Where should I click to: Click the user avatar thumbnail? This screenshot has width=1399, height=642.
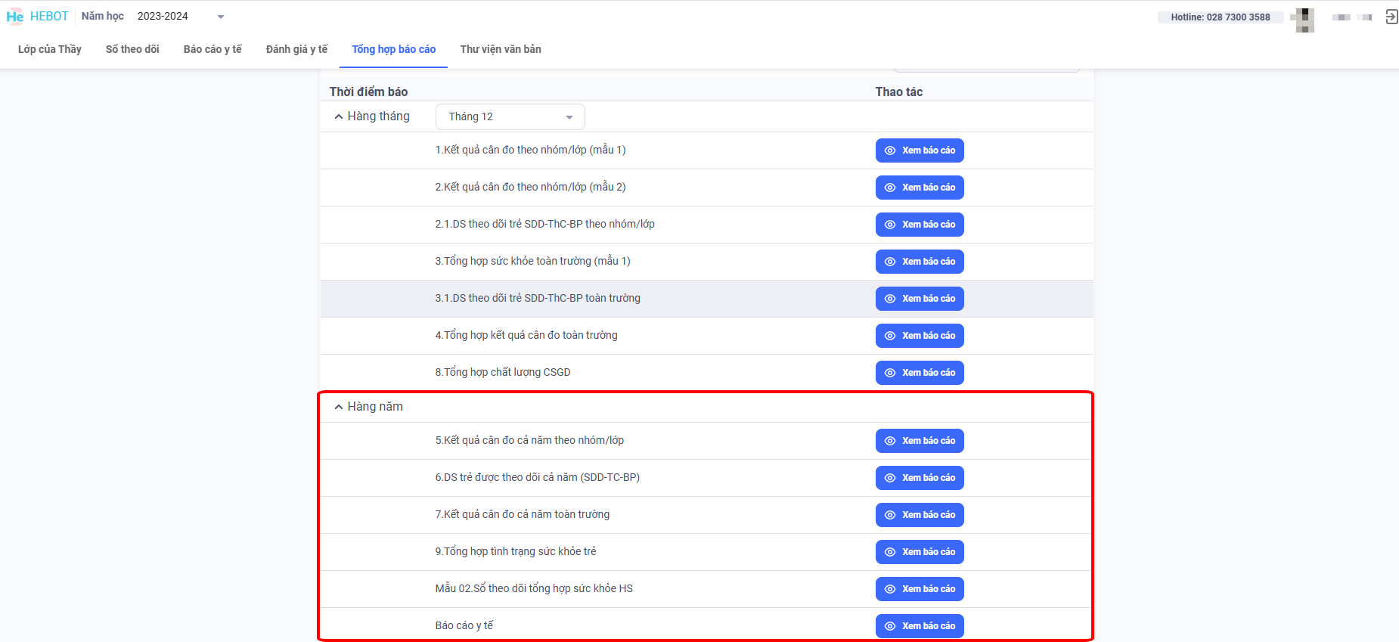pyautogui.click(x=1304, y=19)
